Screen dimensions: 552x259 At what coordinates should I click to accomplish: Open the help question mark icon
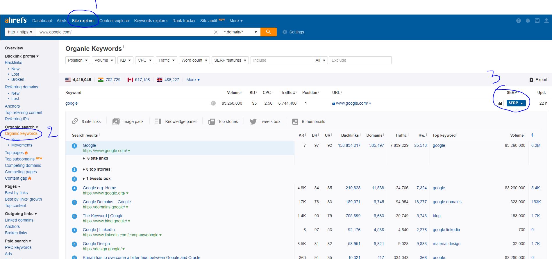pos(518,21)
